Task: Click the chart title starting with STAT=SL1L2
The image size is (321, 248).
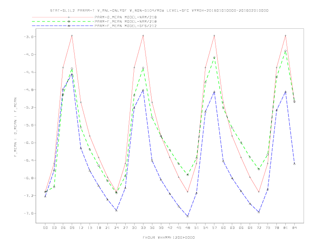Action: click(159, 11)
